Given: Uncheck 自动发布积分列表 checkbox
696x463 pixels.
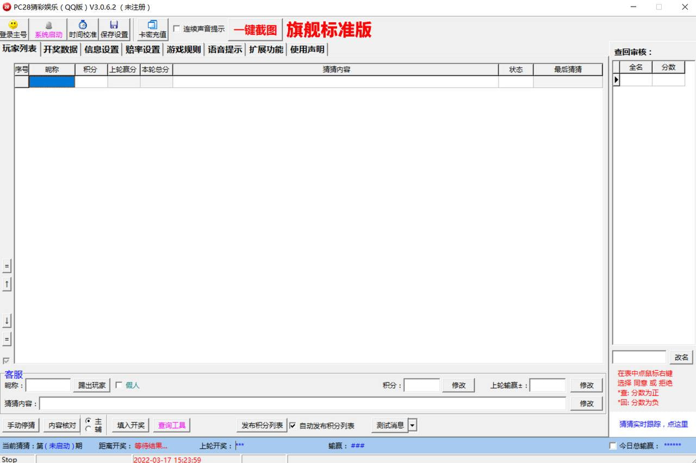Looking at the screenshot, I should click(293, 425).
